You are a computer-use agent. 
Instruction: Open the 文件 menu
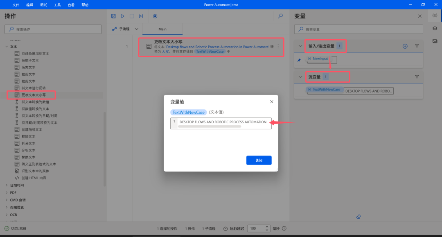[16, 5]
